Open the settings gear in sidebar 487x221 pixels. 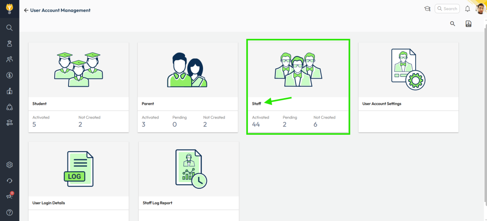click(x=10, y=165)
